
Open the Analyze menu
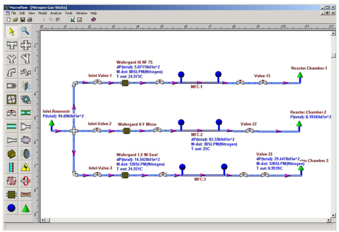56,13
